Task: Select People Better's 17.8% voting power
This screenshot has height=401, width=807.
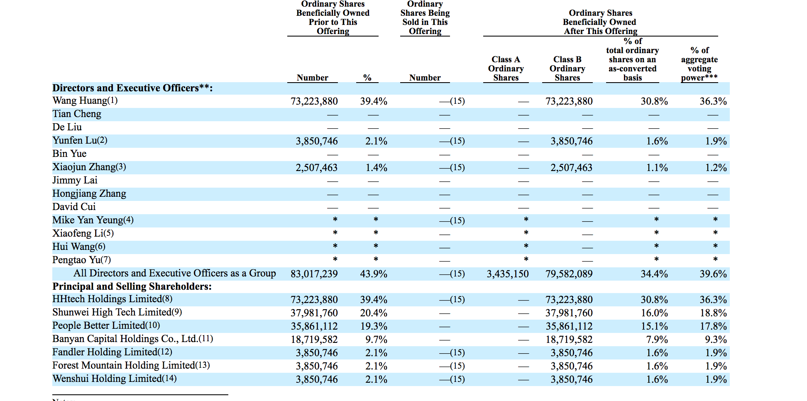Action: coord(713,326)
